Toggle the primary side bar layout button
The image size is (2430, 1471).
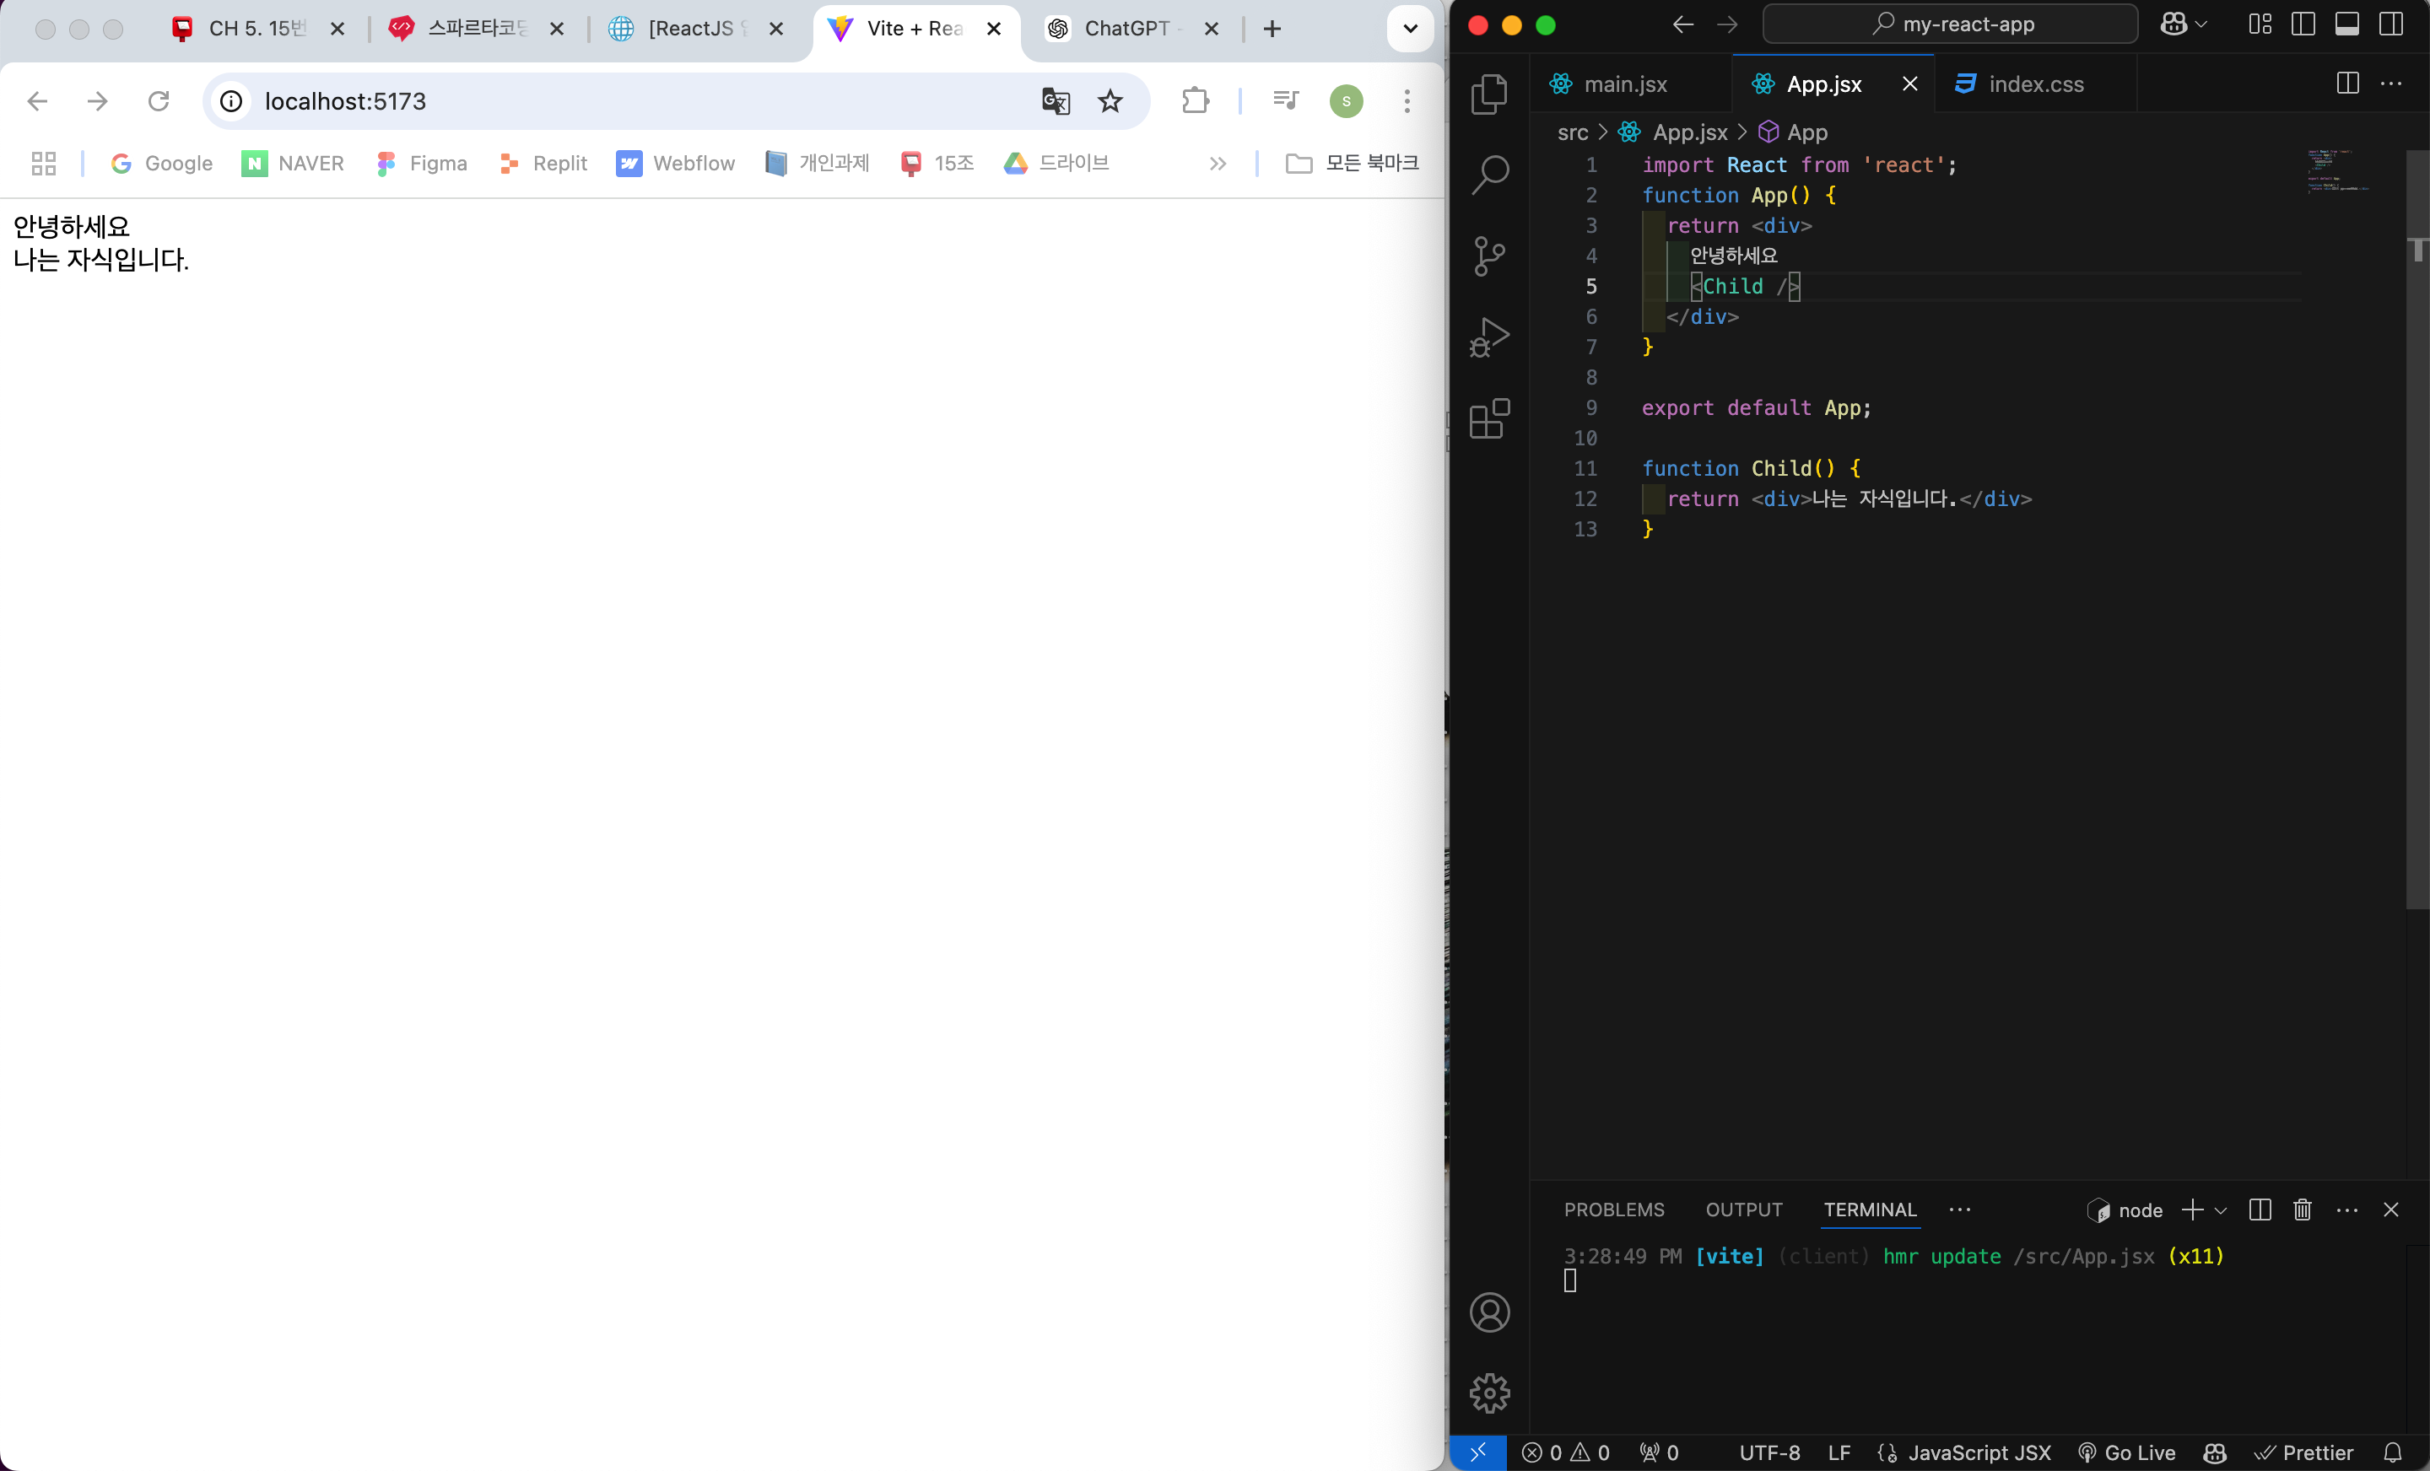pyautogui.click(x=2303, y=24)
